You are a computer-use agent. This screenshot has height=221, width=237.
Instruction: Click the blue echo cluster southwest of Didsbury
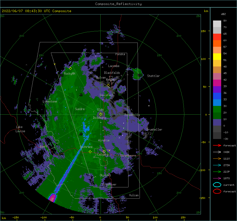[86, 128]
